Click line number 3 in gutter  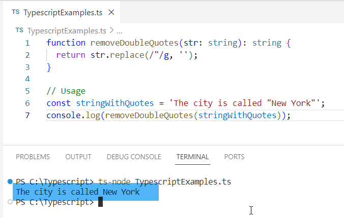point(27,67)
